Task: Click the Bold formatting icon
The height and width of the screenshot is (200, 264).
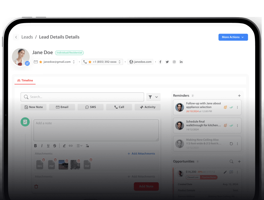Action: click(x=36, y=146)
